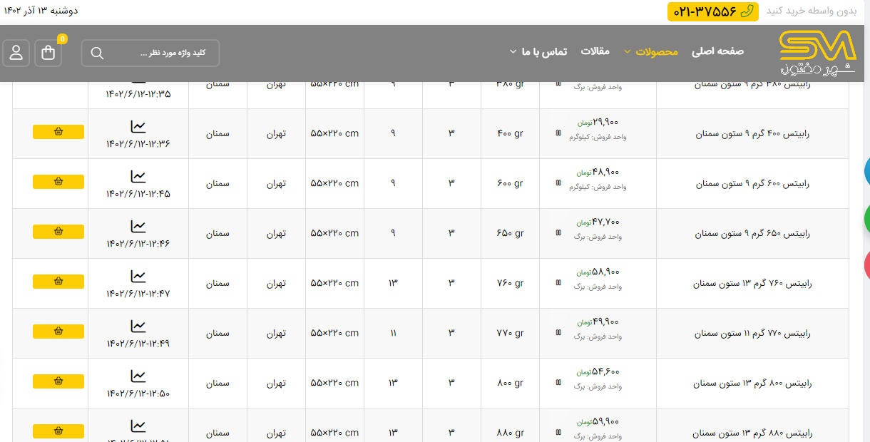Open price chart for رابیتس ۸۰۰ گرم
This screenshot has height=442, width=870.
138,376
